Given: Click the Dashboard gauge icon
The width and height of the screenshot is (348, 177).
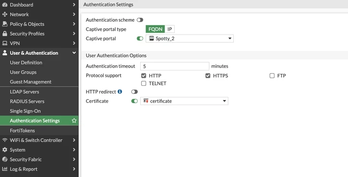Looking at the screenshot, I should [x=5, y=5].
